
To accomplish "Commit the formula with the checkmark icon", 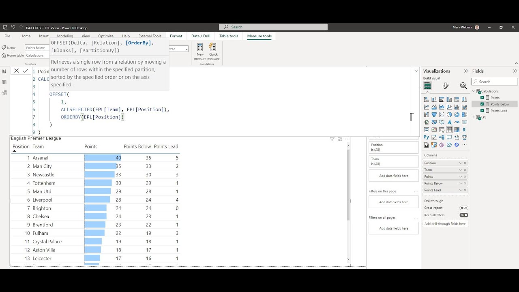I will coord(25,71).
